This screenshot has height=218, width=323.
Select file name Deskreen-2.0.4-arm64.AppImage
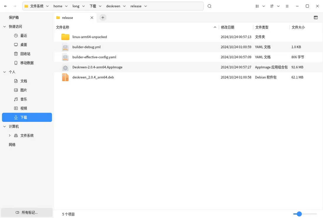(97, 67)
